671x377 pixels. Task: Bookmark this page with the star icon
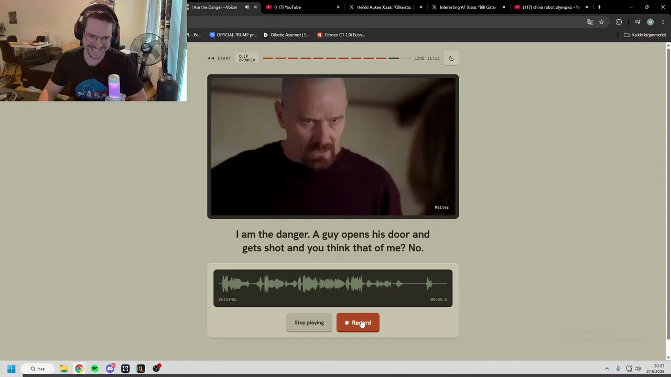601,22
